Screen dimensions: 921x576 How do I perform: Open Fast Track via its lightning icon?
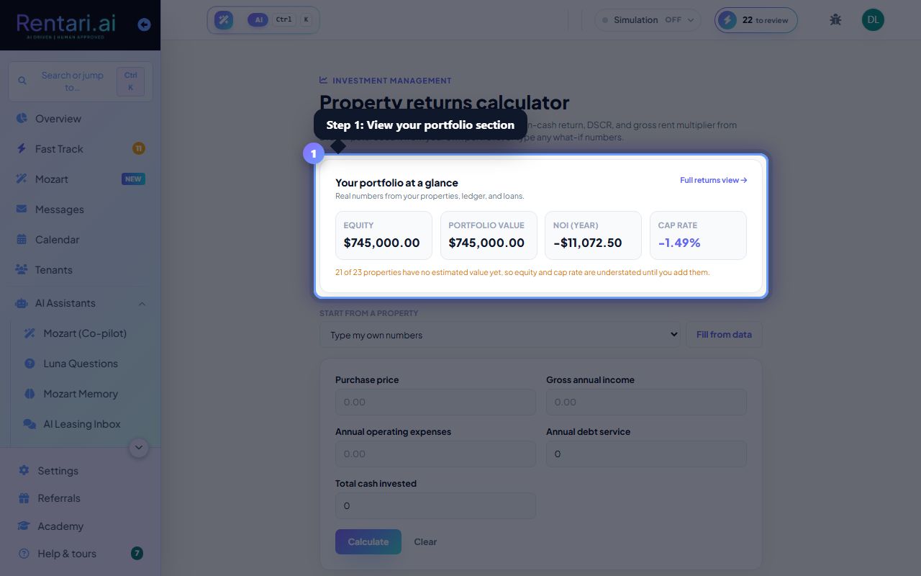pyautogui.click(x=22, y=149)
